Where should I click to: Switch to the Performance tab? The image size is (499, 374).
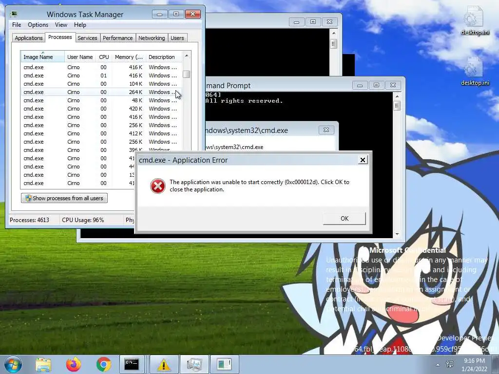[118, 38]
